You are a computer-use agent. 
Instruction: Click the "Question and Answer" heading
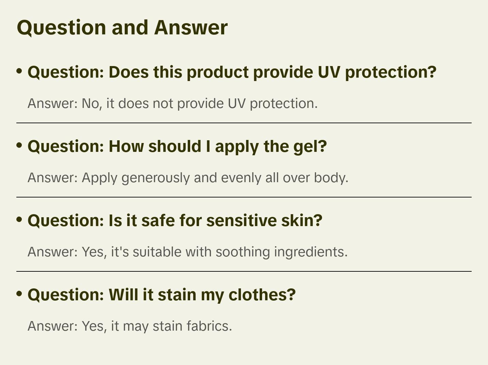pos(122,27)
